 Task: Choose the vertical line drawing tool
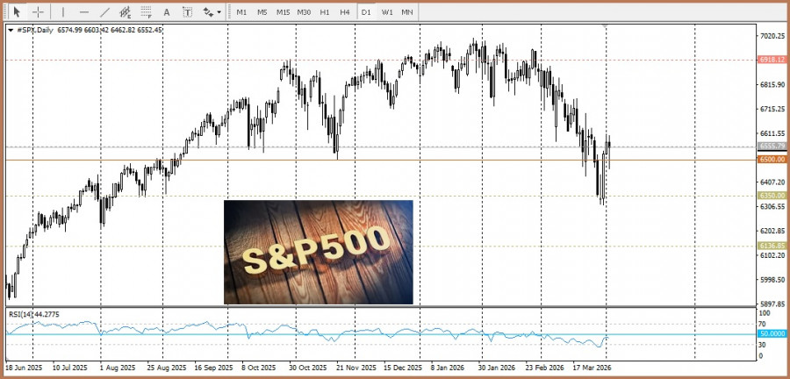click(x=62, y=11)
